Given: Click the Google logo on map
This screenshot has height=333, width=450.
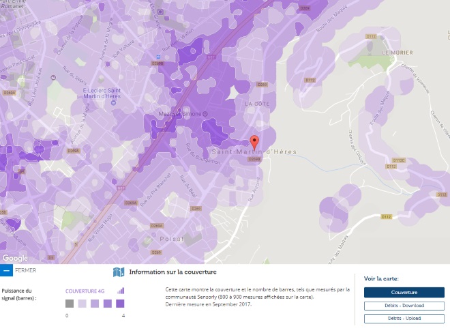Looking at the screenshot, I should [x=15, y=258].
